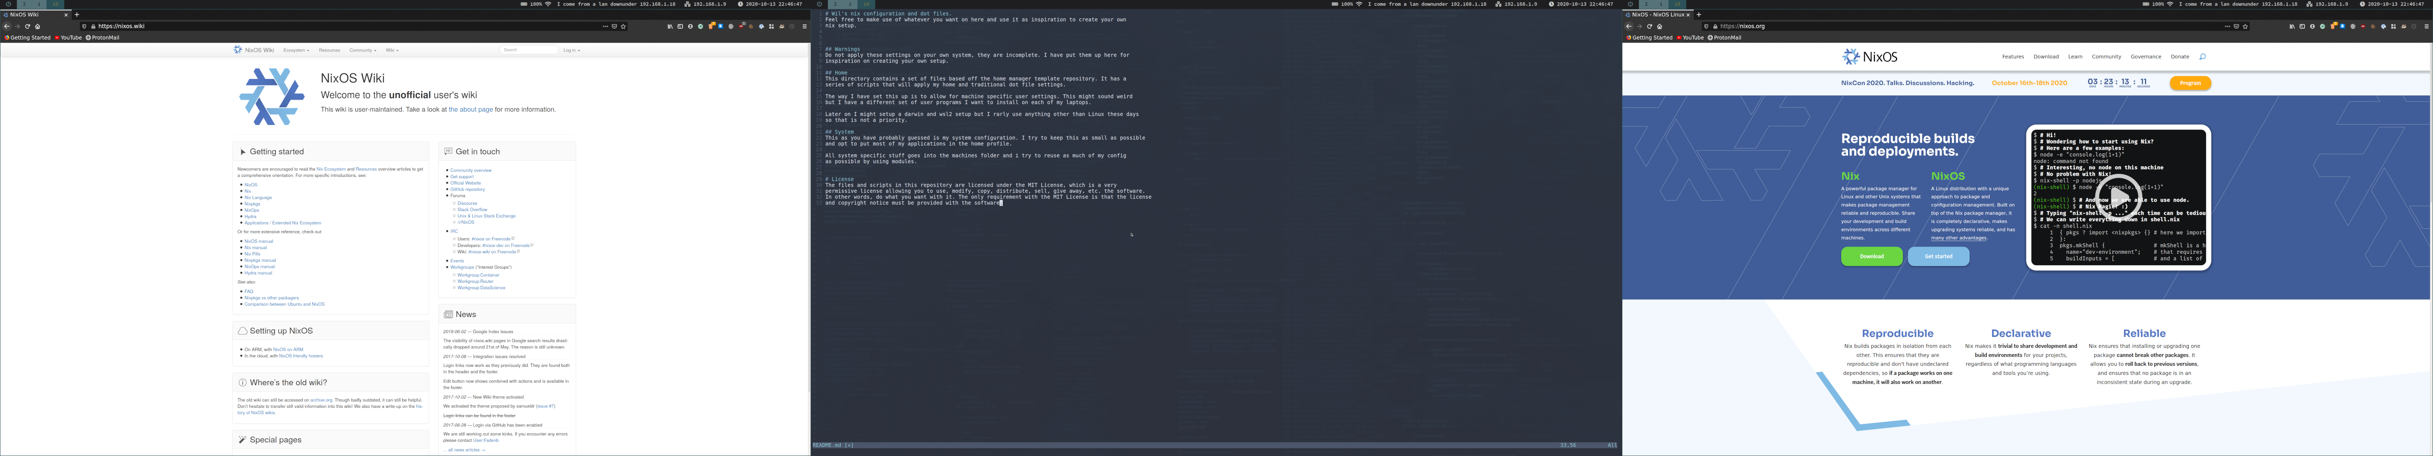Open the FAQ link under See also

[248, 292]
